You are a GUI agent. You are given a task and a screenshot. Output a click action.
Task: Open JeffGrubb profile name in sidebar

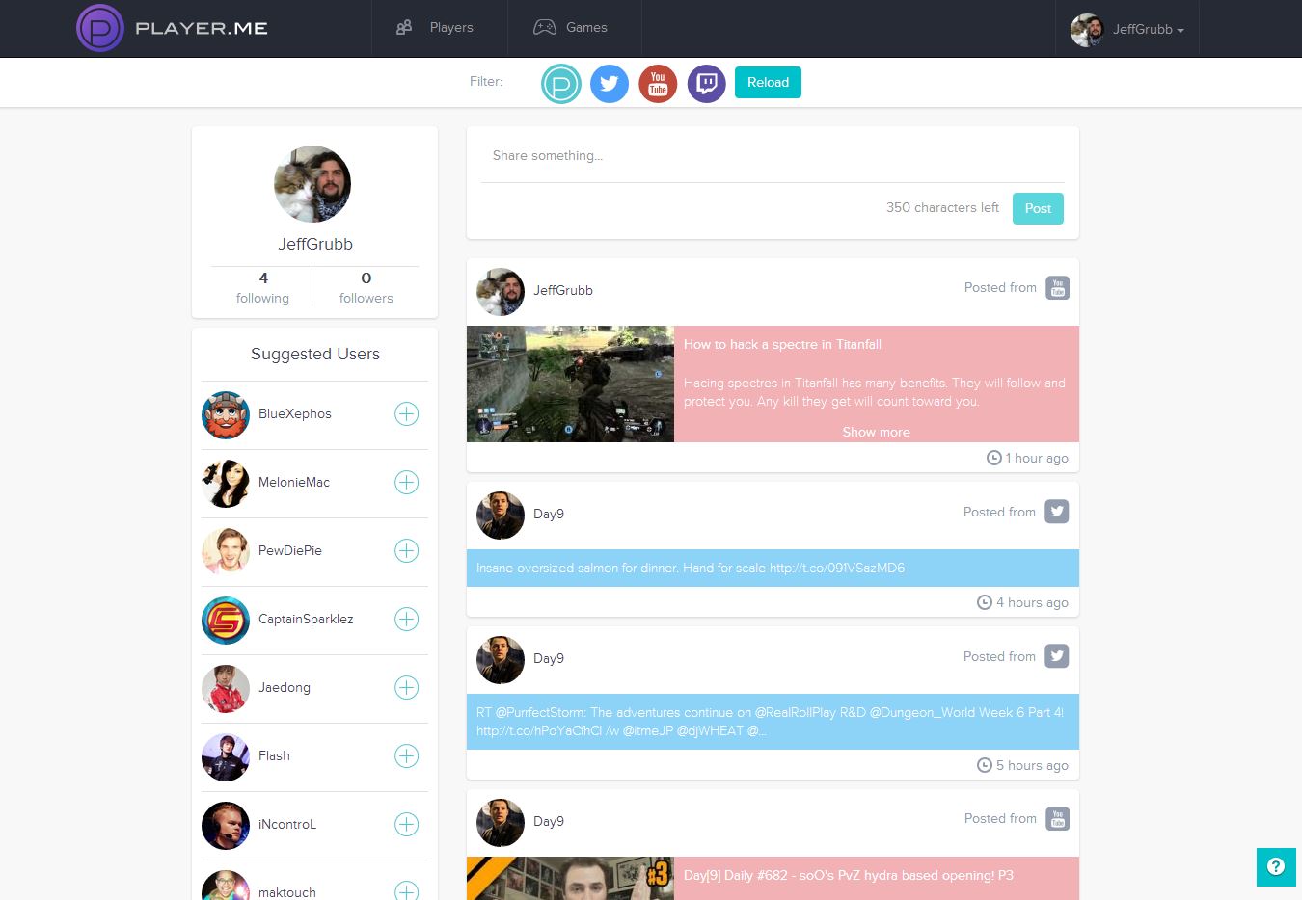(315, 244)
